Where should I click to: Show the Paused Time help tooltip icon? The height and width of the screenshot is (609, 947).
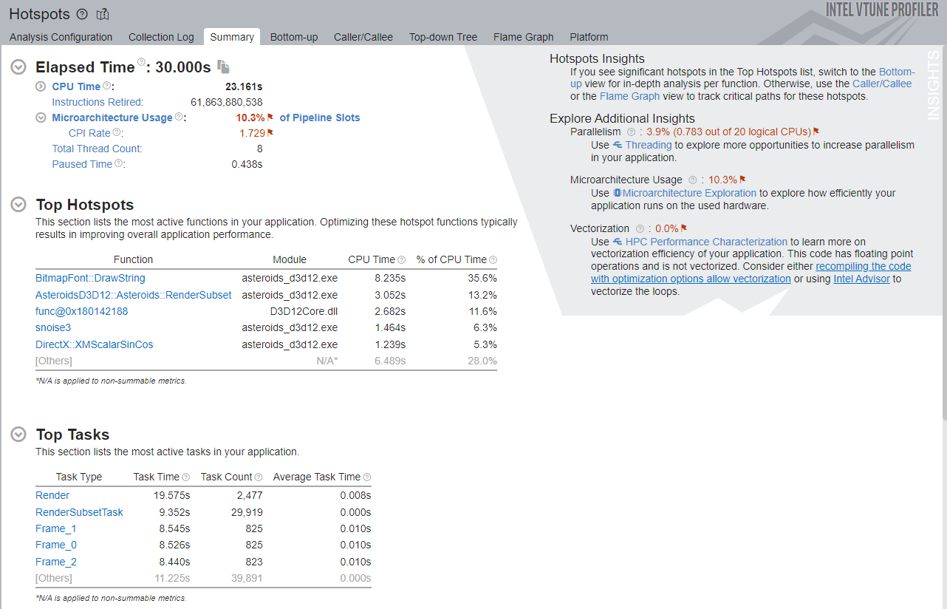(118, 163)
